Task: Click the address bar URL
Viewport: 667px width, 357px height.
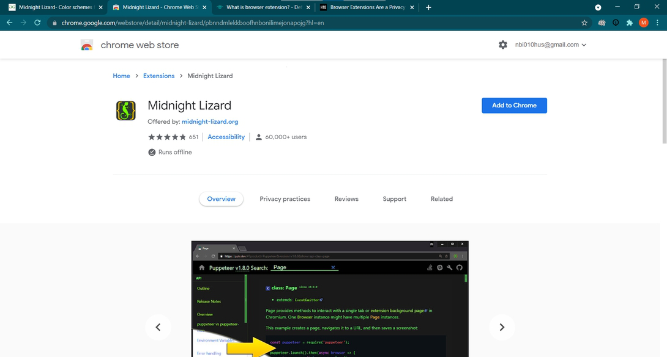Action: pyautogui.click(x=193, y=23)
